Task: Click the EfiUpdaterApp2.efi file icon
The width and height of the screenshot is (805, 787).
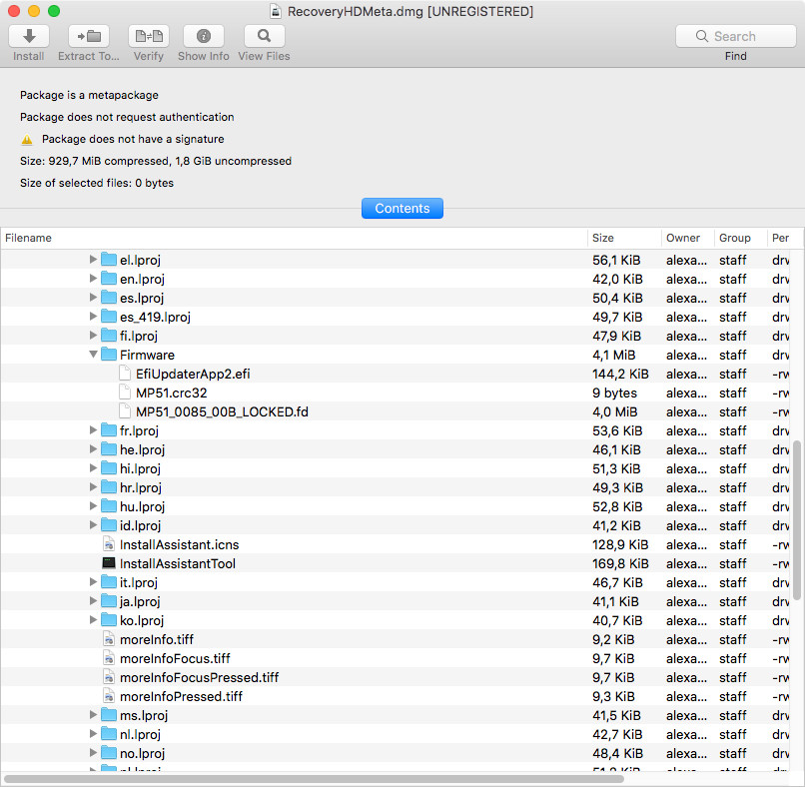Action: 125,374
